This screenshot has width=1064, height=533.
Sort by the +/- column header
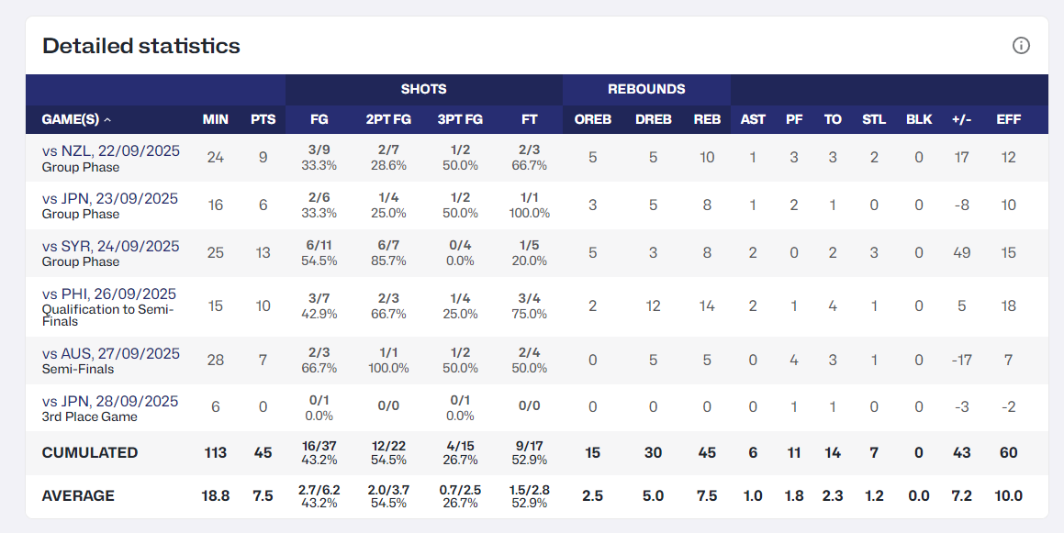click(961, 119)
